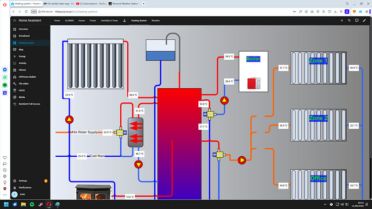This screenshot has width=372, height=209.
Task: Switch to the ALARMS dashboard tab
Action: (69, 20)
